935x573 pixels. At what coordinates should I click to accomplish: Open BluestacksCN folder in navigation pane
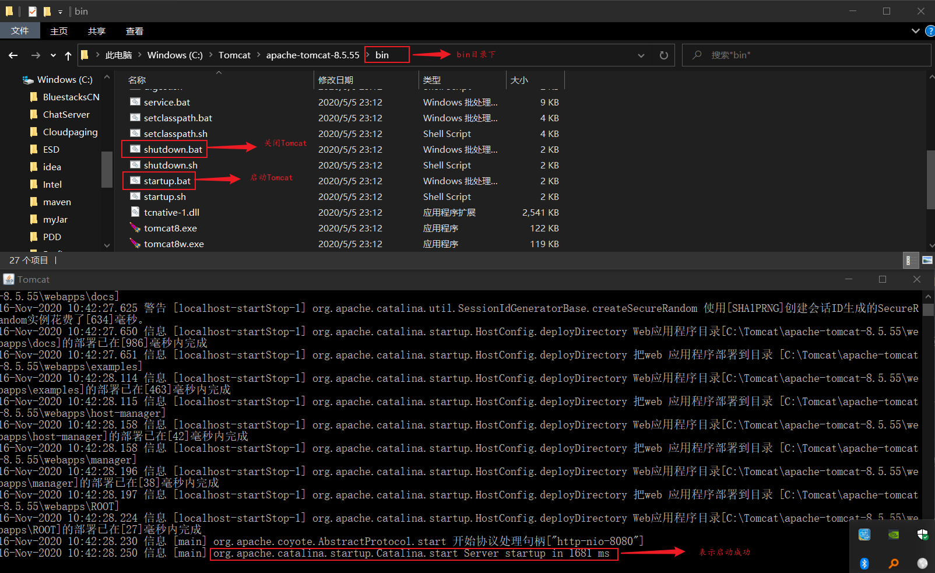[x=71, y=97]
